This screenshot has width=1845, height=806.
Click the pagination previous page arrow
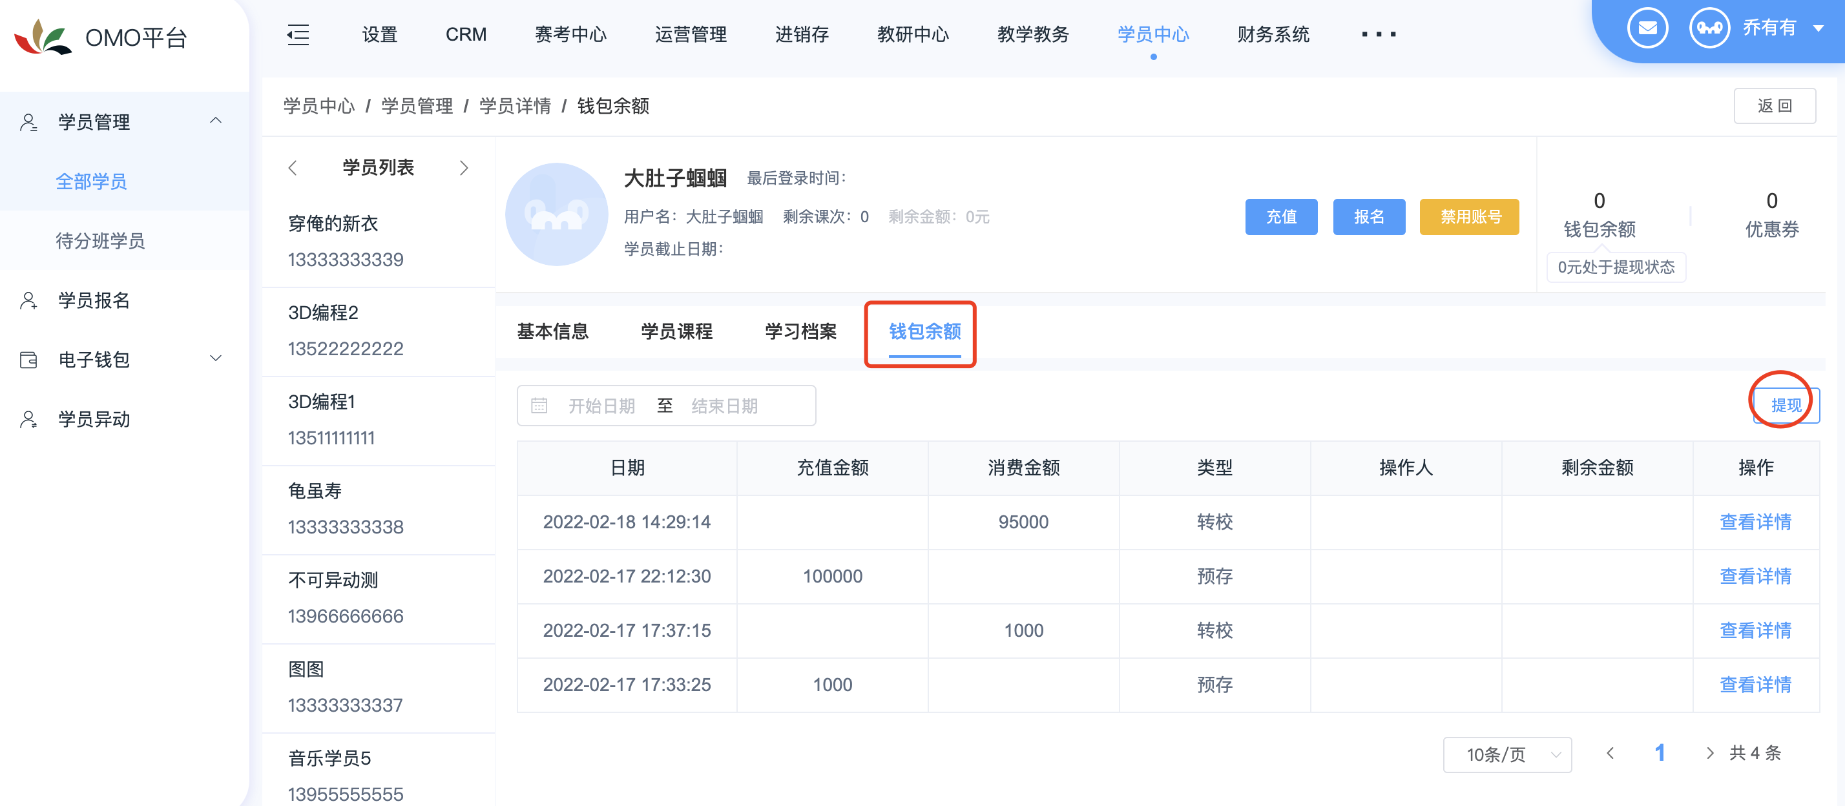[1610, 753]
